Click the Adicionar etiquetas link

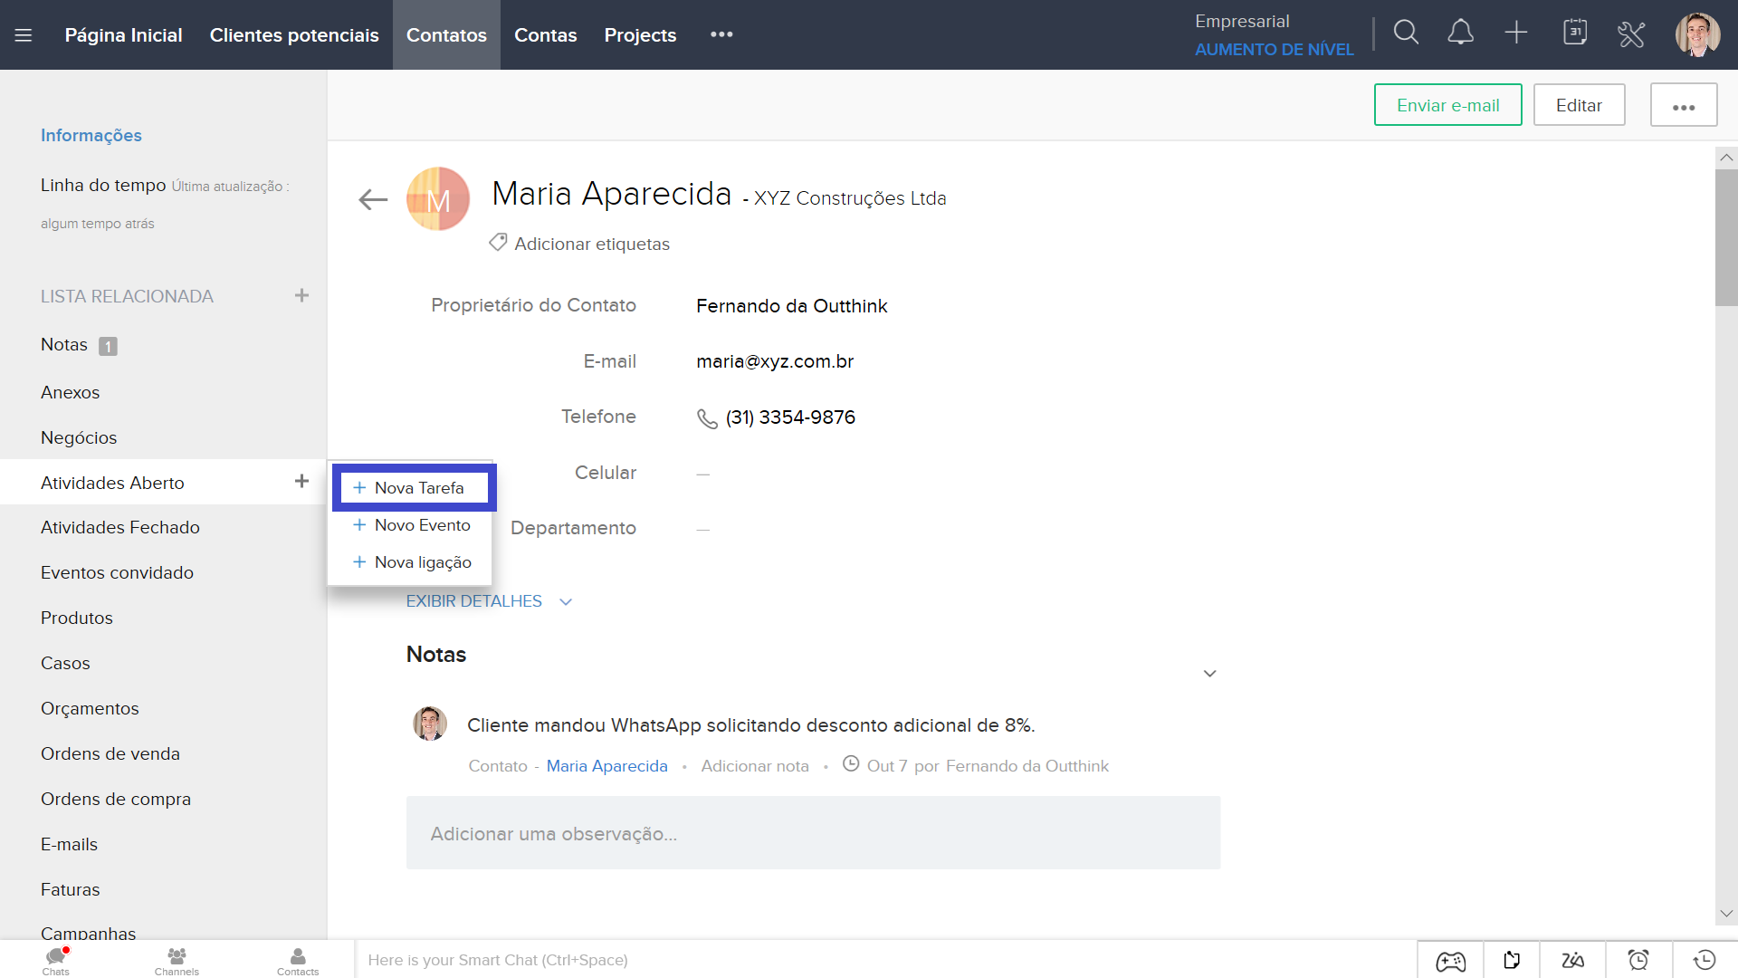pyautogui.click(x=591, y=244)
